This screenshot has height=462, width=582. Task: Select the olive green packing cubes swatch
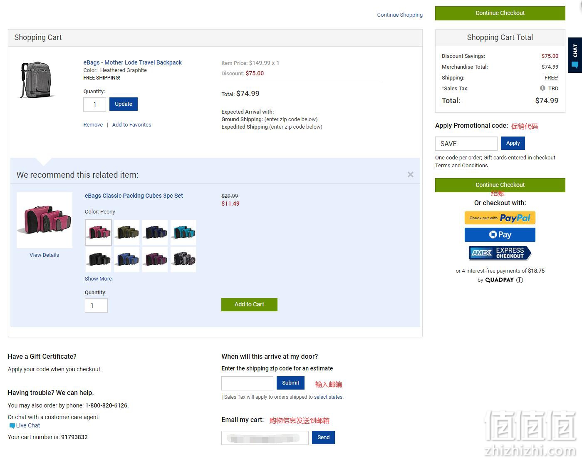pyautogui.click(x=127, y=232)
